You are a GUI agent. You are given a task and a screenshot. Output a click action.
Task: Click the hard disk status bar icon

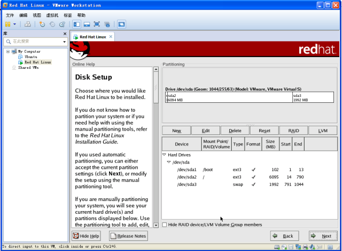pyautogui.click(x=277, y=247)
